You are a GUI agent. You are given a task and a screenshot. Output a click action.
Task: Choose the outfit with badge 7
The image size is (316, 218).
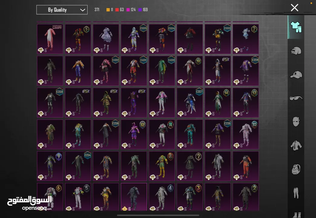[190, 166]
